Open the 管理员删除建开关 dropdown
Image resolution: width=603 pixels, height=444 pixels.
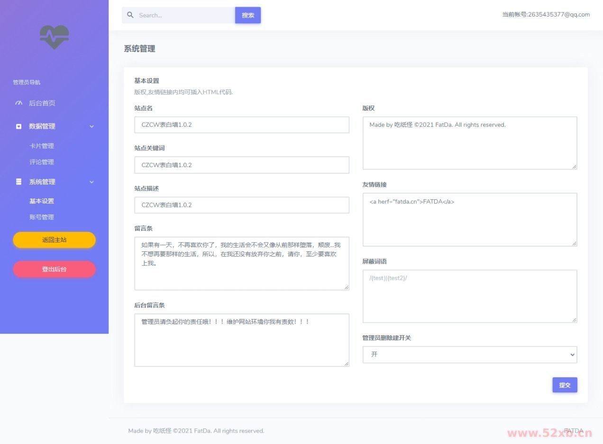(469, 355)
